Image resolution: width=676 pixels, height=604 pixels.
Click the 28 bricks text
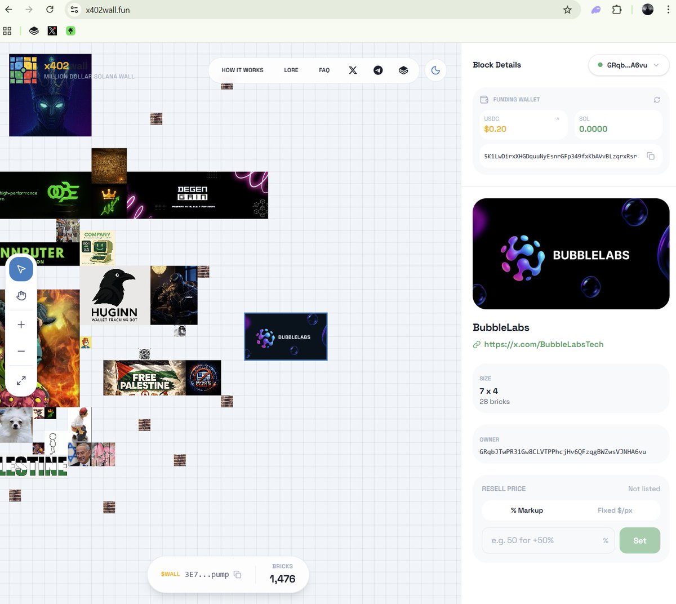click(495, 402)
